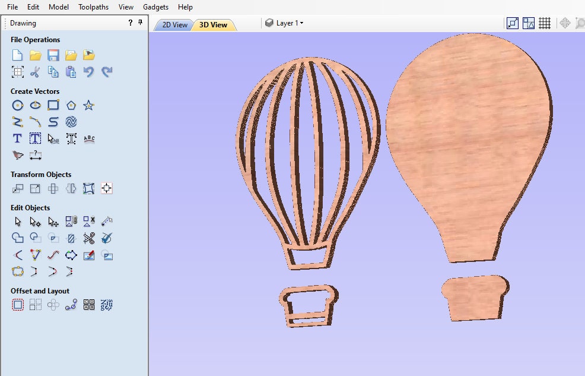Open the Draw Rectangle tool
The height and width of the screenshot is (376, 585).
(53, 105)
